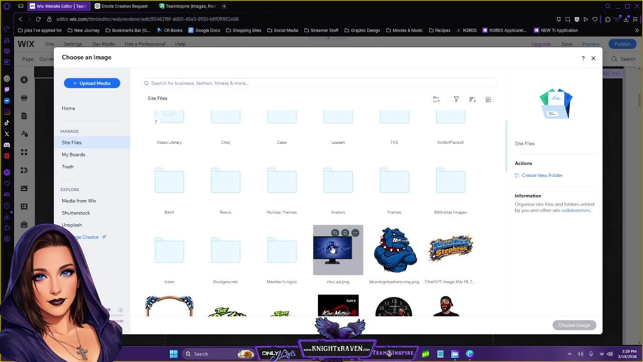Click the Publish button in the Wix editor
Image resolution: width=643 pixels, height=362 pixels.
pos(622,44)
